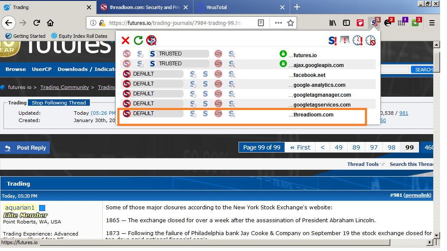
Task: Click Post Reply button
Action: [x=25, y=148]
